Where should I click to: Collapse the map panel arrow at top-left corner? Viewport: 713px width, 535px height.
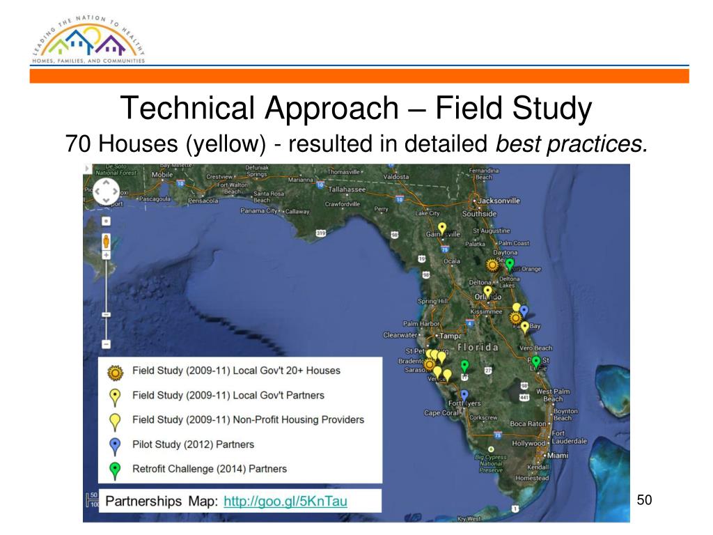coord(87,169)
